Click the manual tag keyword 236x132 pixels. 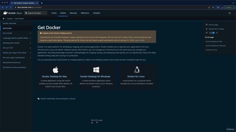(72, 99)
